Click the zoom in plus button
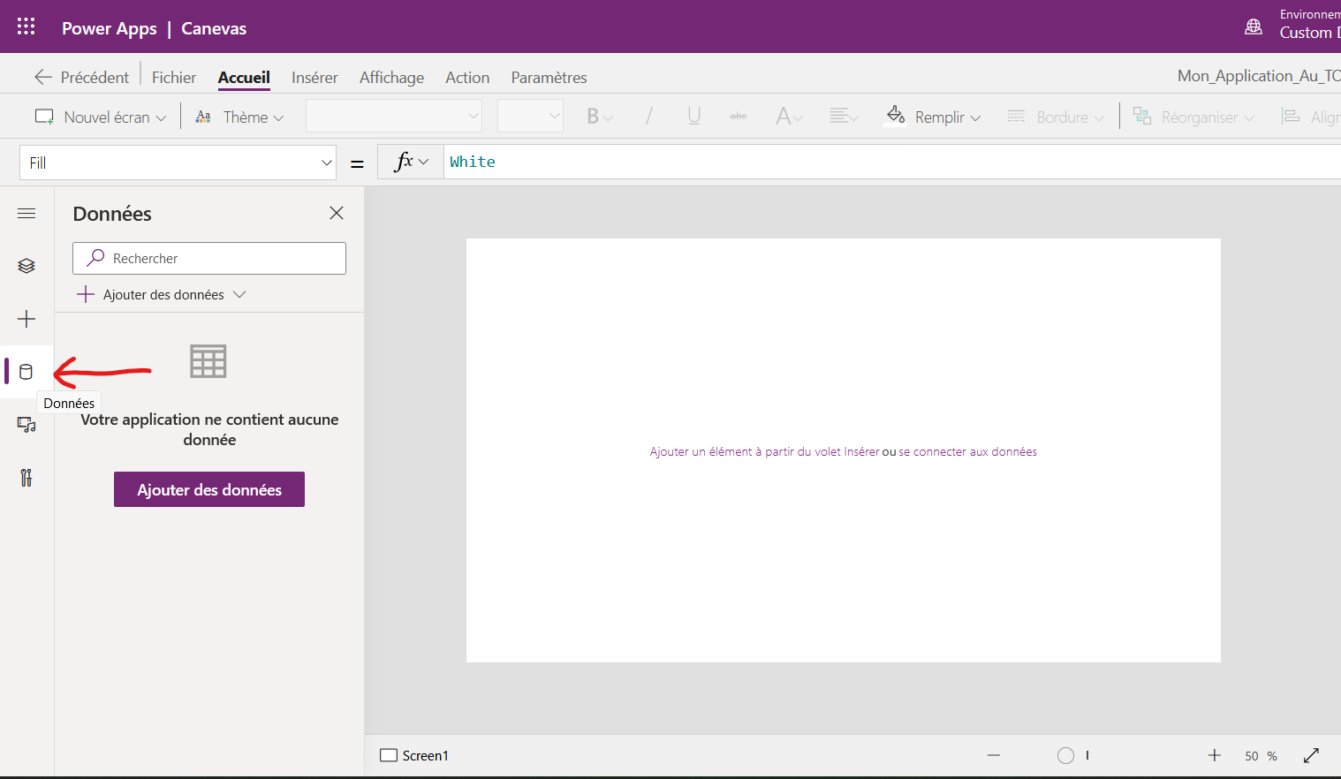1341x779 pixels. coord(1214,755)
